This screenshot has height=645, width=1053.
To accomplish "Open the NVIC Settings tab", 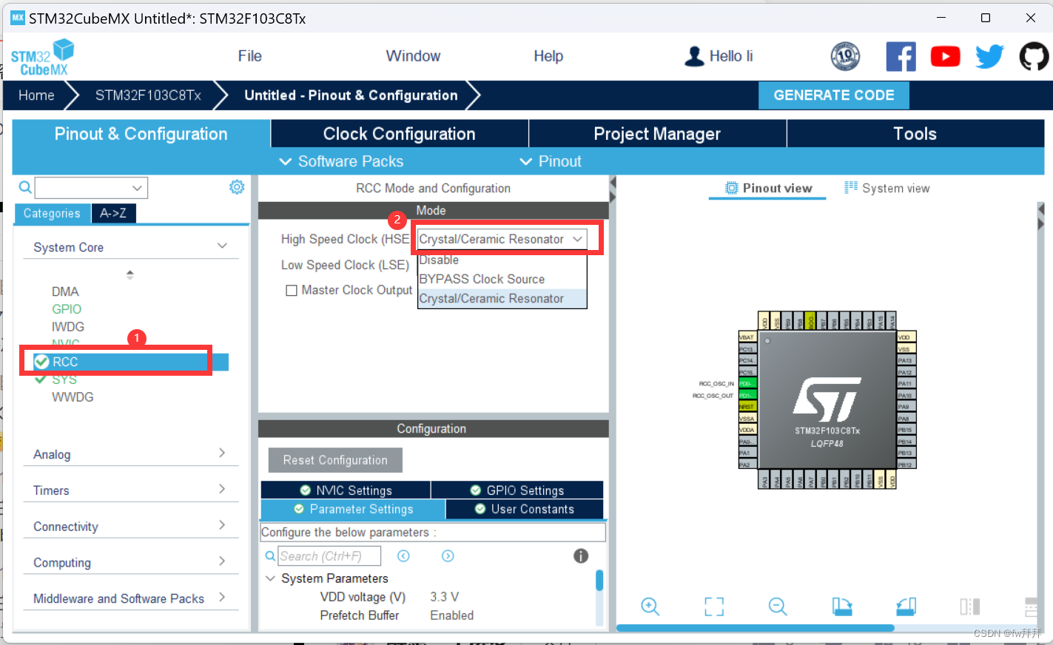I will click(346, 490).
